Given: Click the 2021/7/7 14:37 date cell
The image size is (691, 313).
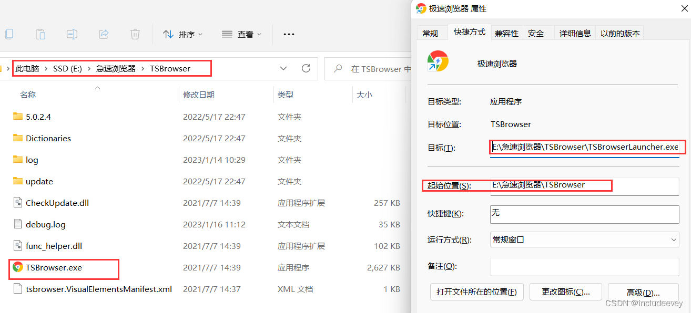Looking at the screenshot, I should [212, 289].
